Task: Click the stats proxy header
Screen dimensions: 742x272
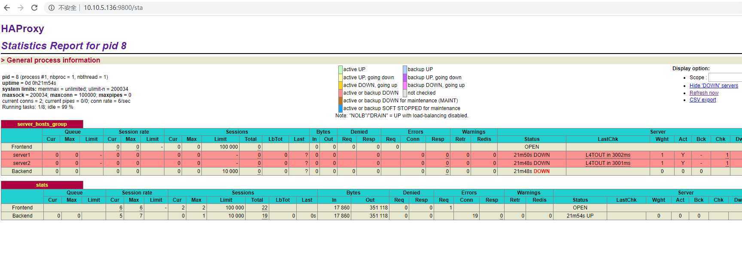Action: (42, 185)
